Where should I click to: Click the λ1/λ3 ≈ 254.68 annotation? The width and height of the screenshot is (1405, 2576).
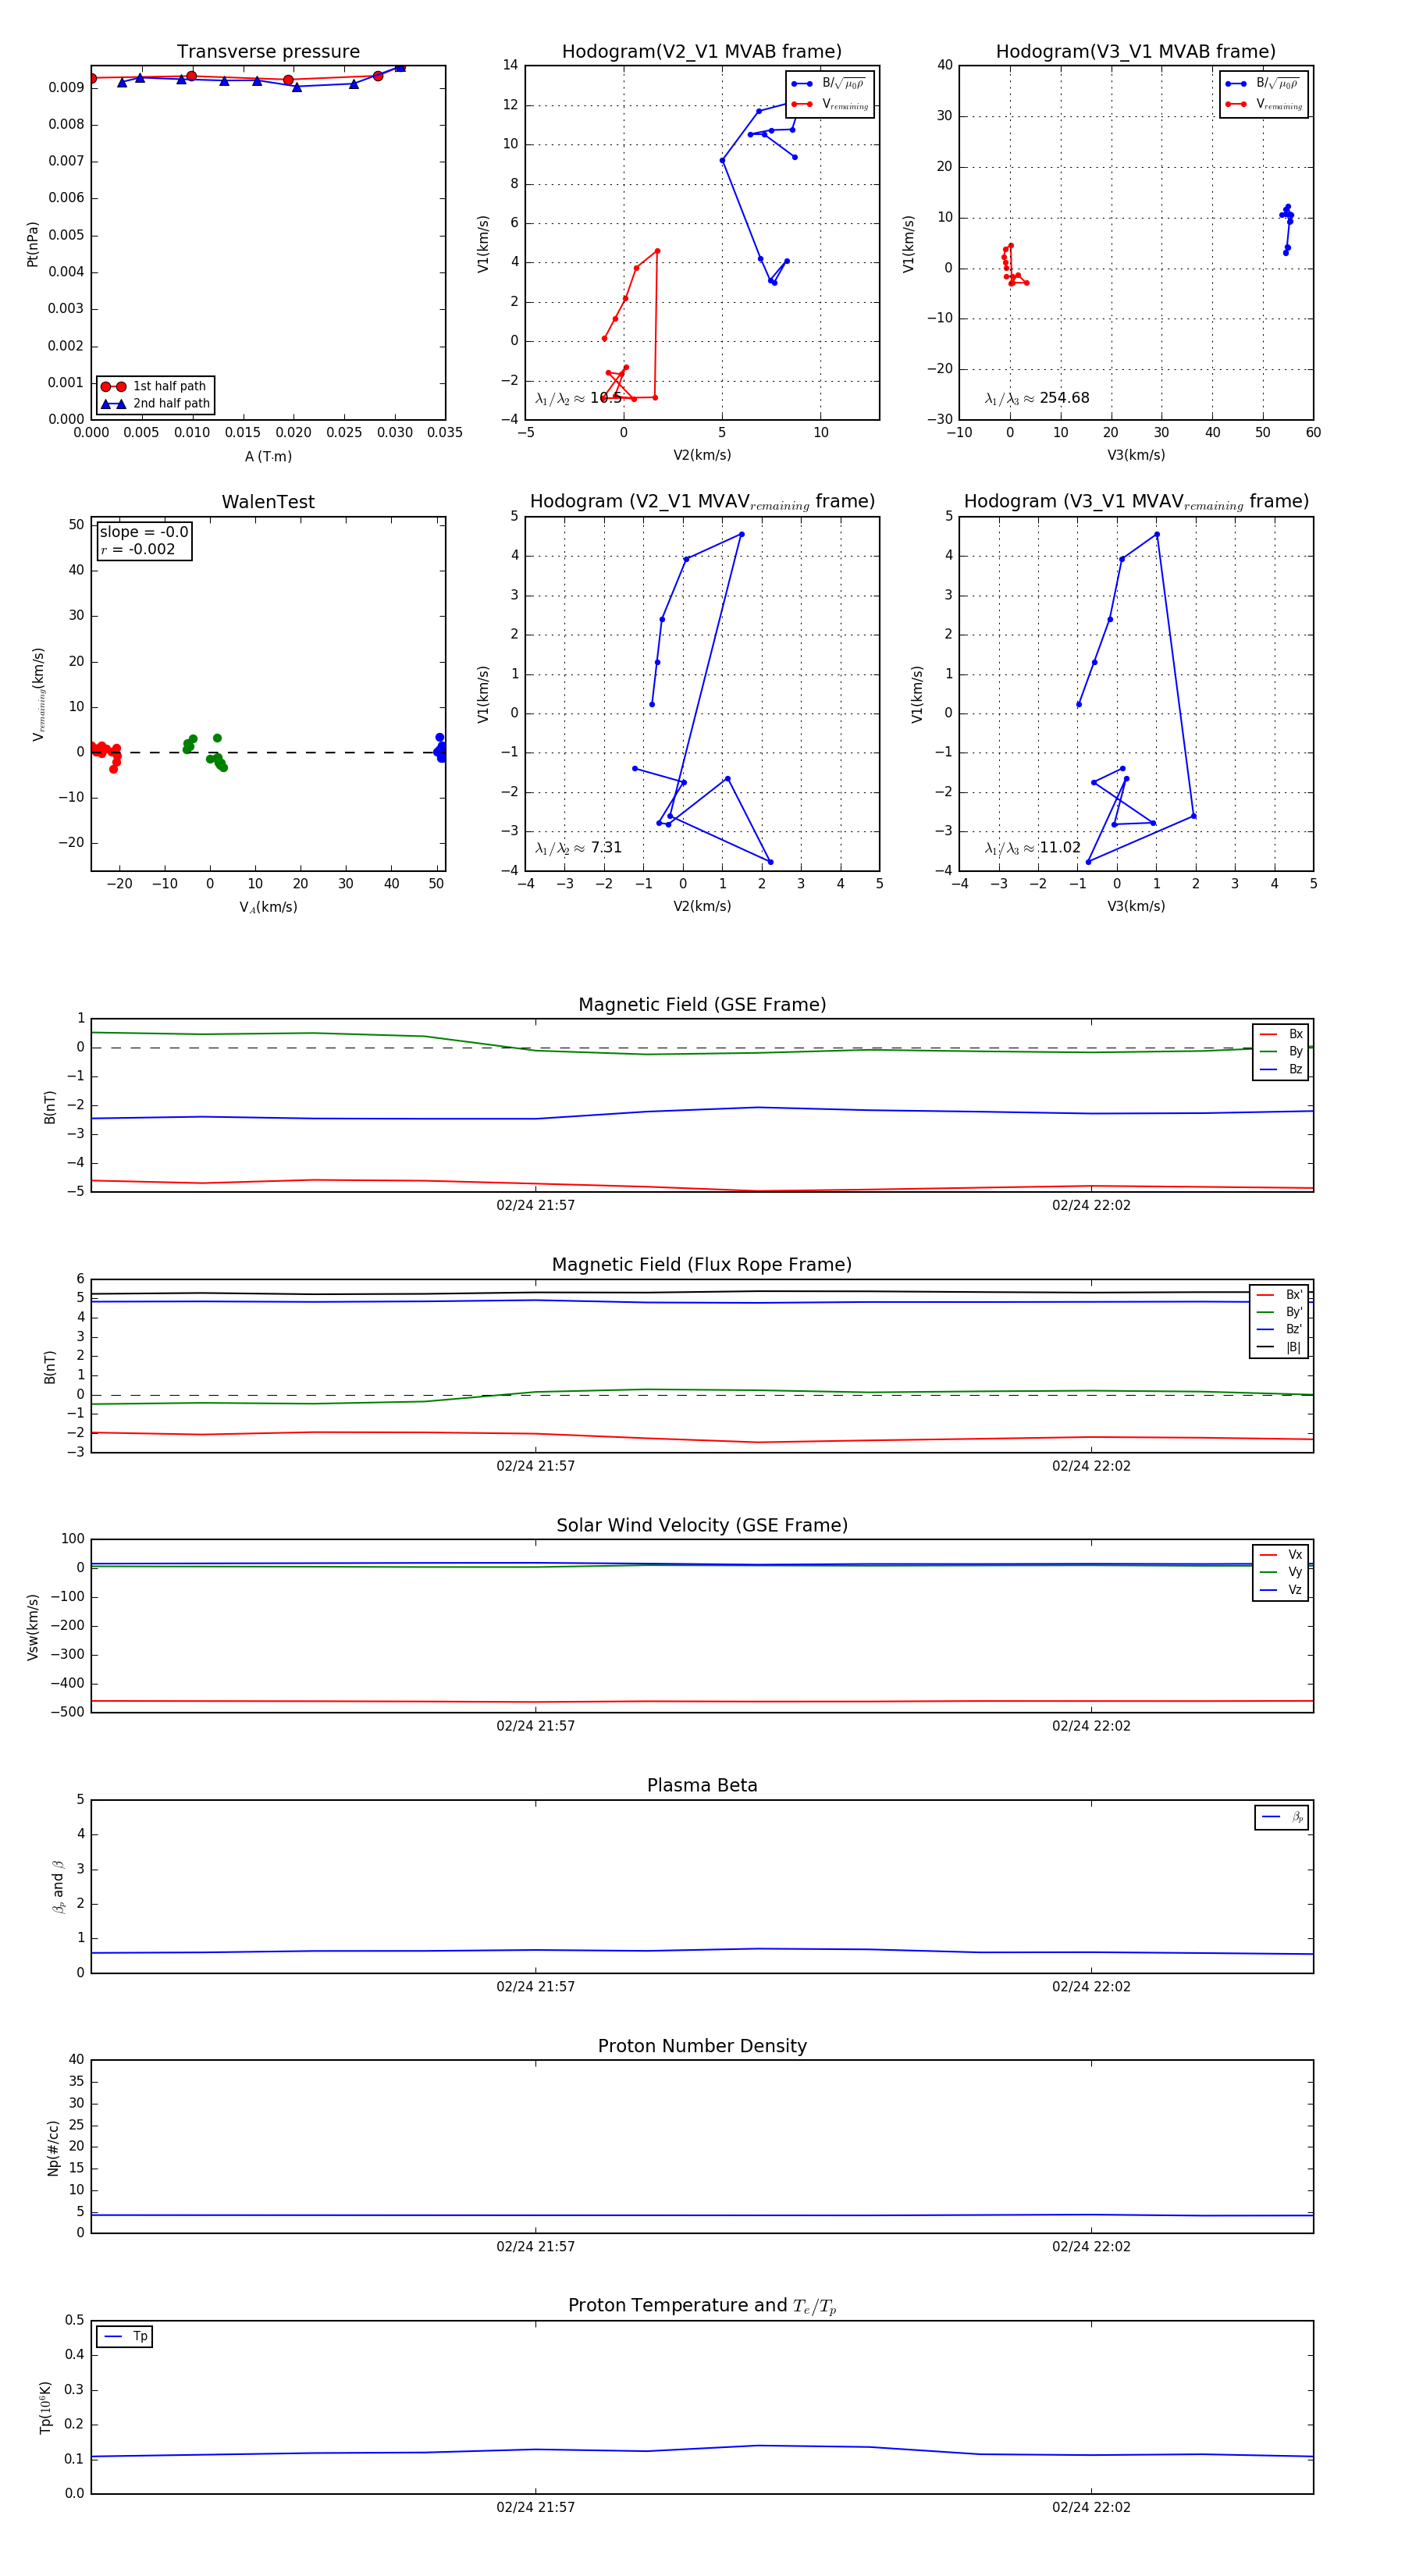[1037, 398]
